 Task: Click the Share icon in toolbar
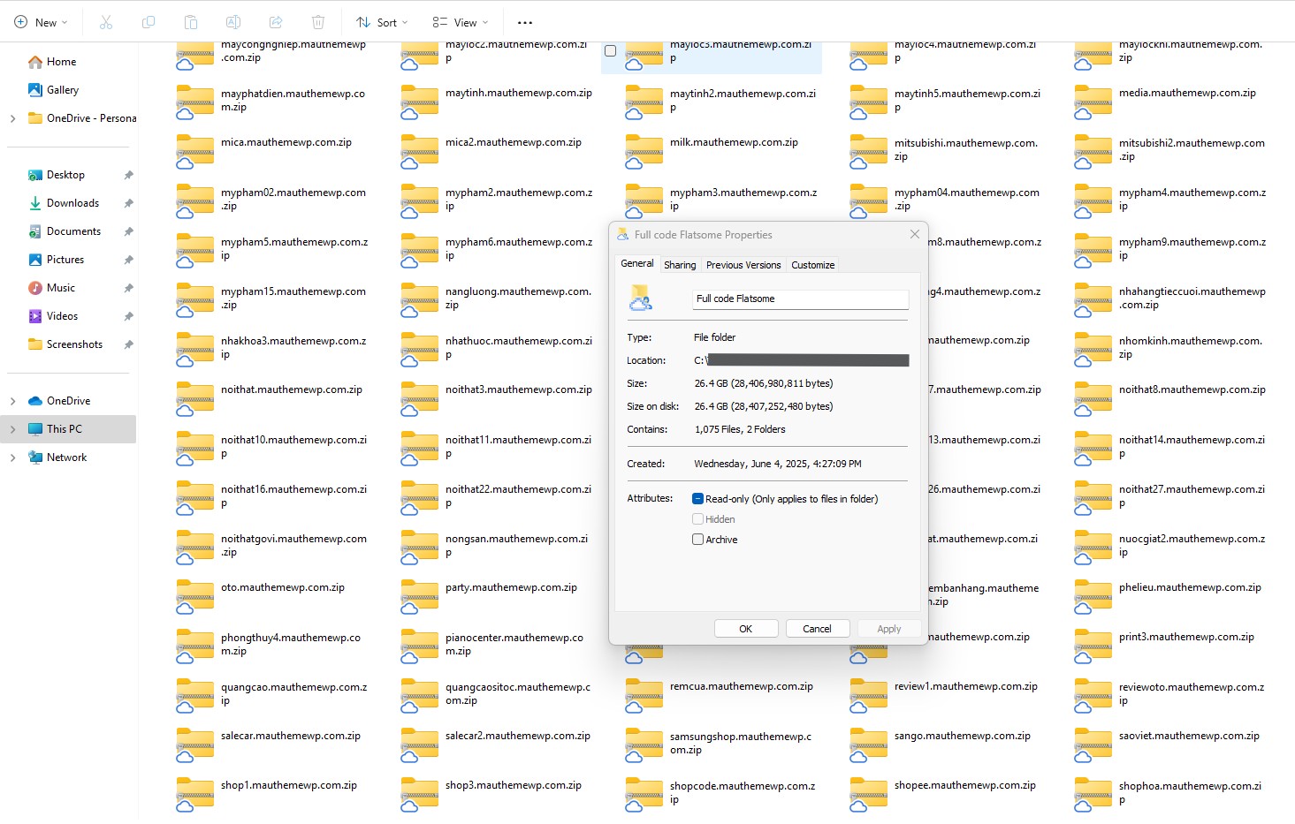click(x=276, y=22)
